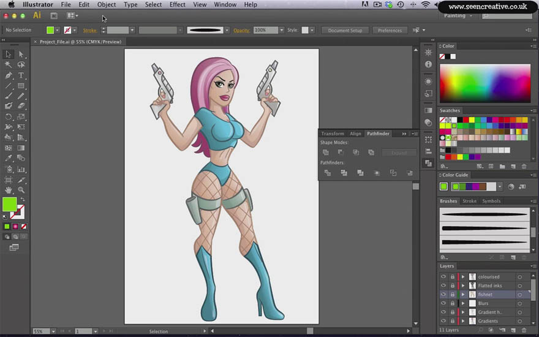The width and height of the screenshot is (539, 337).
Task: Hide the Blurs layer
Action: (443, 303)
